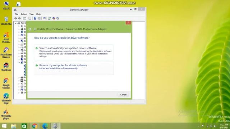Open the Windows Store taskbar icon
This screenshot has width=230, height=129.
[24, 126]
